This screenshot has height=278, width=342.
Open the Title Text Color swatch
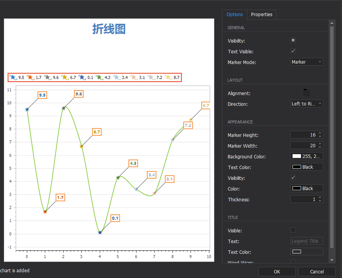pyautogui.click(x=306, y=252)
